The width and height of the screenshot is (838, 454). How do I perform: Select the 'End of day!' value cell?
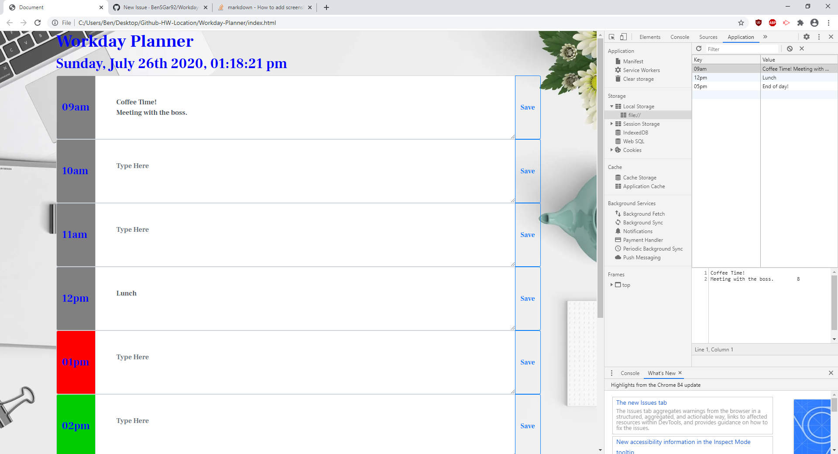pyautogui.click(x=799, y=86)
